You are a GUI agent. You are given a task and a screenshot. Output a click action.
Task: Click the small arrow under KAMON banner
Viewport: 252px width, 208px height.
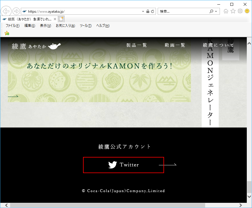13,96
